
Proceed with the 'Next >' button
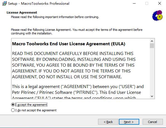129,122
